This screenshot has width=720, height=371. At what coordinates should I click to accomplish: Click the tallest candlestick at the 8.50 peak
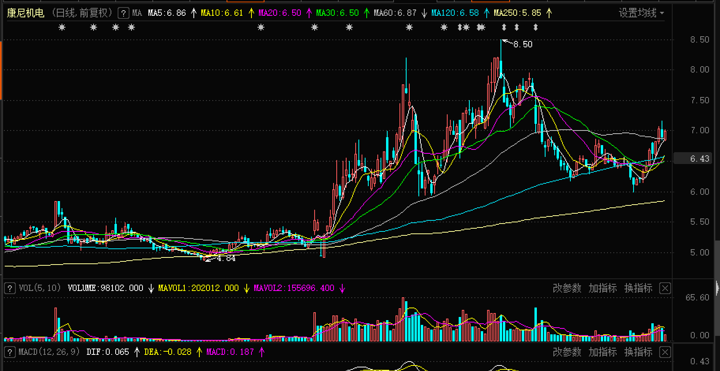click(x=501, y=58)
